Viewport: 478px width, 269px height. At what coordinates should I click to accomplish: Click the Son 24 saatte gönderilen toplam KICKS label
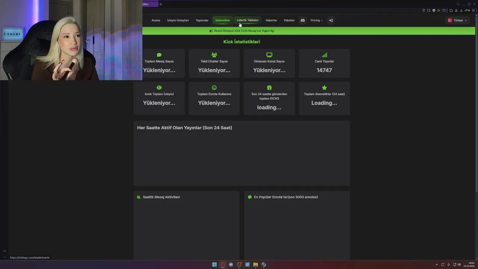(x=269, y=96)
